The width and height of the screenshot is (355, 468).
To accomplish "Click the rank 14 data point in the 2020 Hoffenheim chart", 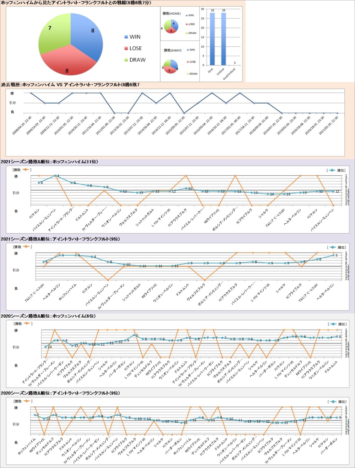I will pyautogui.click(x=46, y=347).
